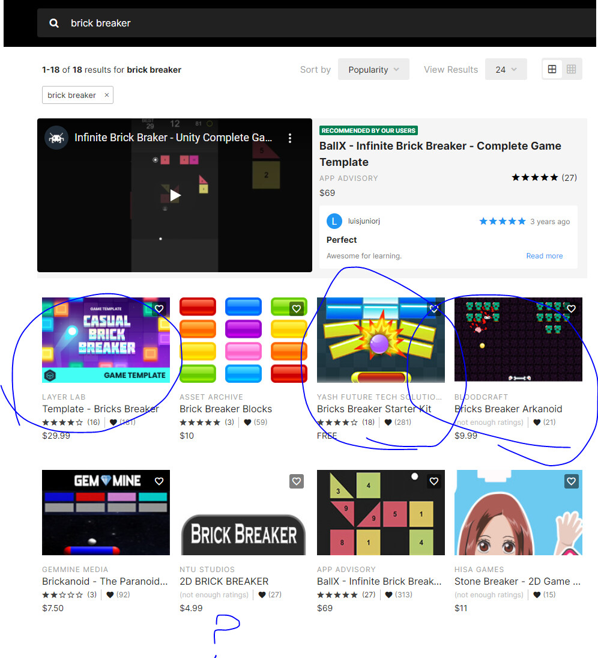The height and width of the screenshot is (658, 598).
Task: Click the $11 Stone Breaker price
Action: [x=461, y=608]
